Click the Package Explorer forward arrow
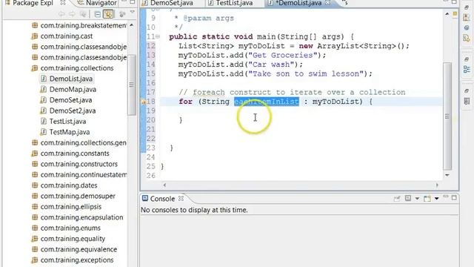Screen dimensions: 474x267 [72, 14]
